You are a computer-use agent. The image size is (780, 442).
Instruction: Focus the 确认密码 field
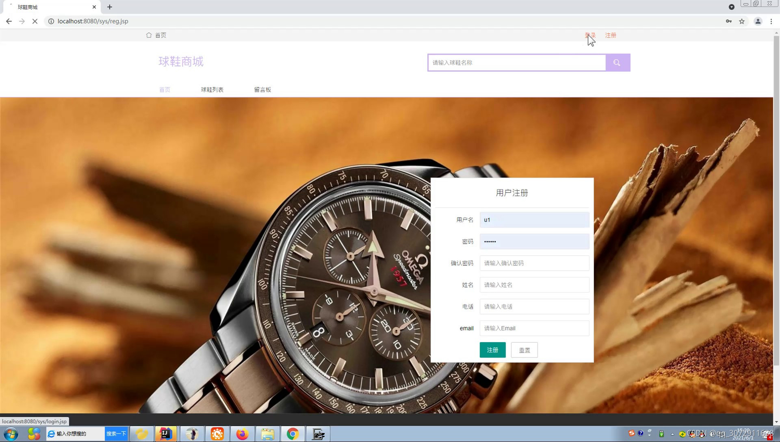pyautogui.click(x=534, y=263)
